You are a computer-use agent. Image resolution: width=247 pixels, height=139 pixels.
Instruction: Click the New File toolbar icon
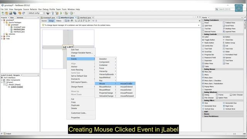[x=3, y=13]
